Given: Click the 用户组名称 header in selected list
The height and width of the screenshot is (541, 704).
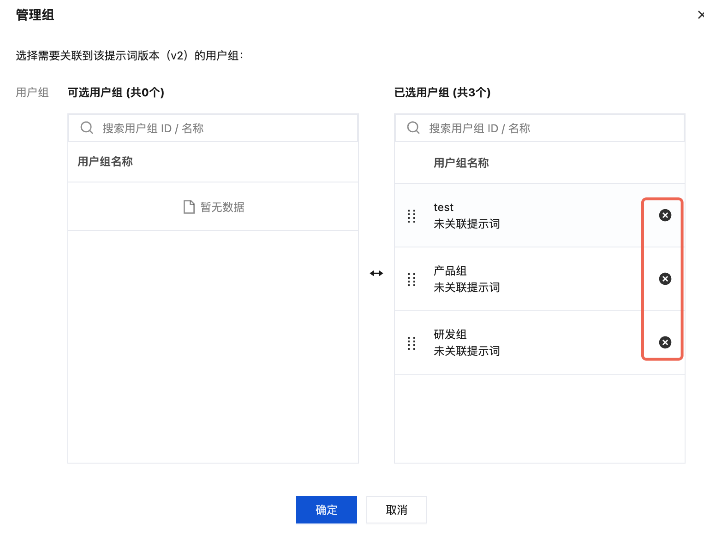Looking at the screenshot, I should click(x=461, y=163).
